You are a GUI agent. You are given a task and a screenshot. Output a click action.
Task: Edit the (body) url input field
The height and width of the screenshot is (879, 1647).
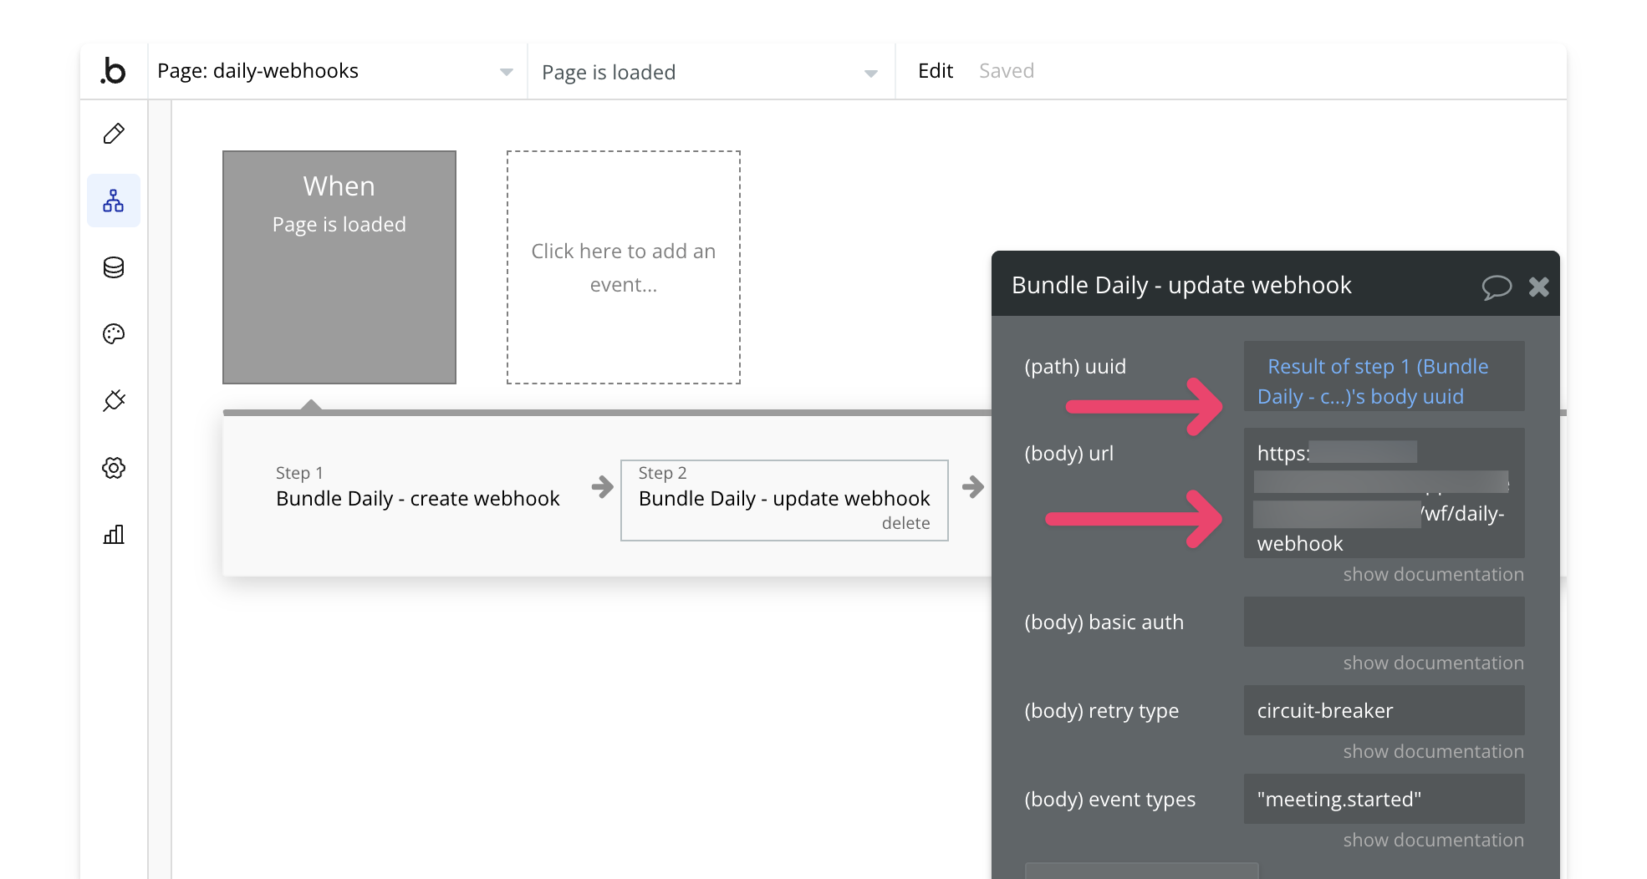[x=1384, y=493]
